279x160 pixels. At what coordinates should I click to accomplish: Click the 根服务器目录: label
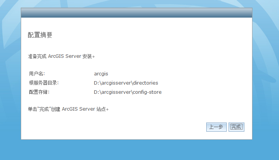(44, 83)
